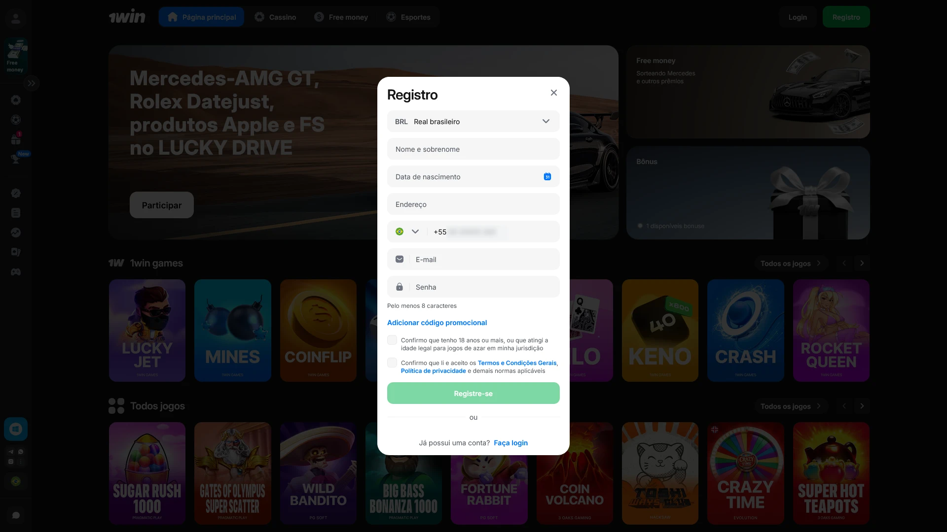The width and height of the screenshot is (947, 532).
Task: Open the Super Hot Teapots game tile
Action: [x=831, y=473]
